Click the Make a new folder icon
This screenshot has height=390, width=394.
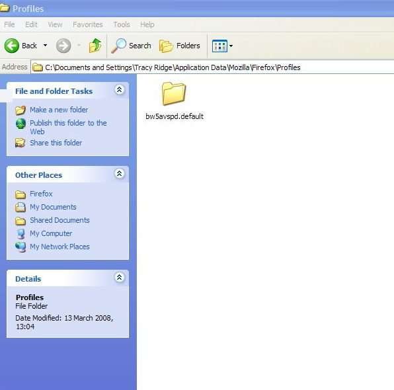pyautogui.click(x=20, y=110)
